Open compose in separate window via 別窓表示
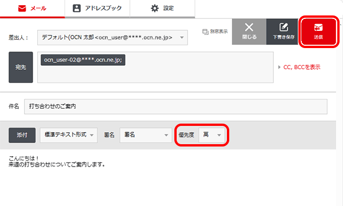Viewport: 343px width, 206px height. click(x=215, y=31)
